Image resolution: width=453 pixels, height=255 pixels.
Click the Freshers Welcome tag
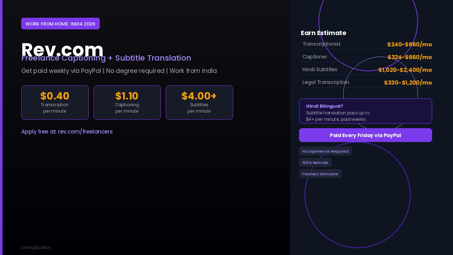[320, 174]
